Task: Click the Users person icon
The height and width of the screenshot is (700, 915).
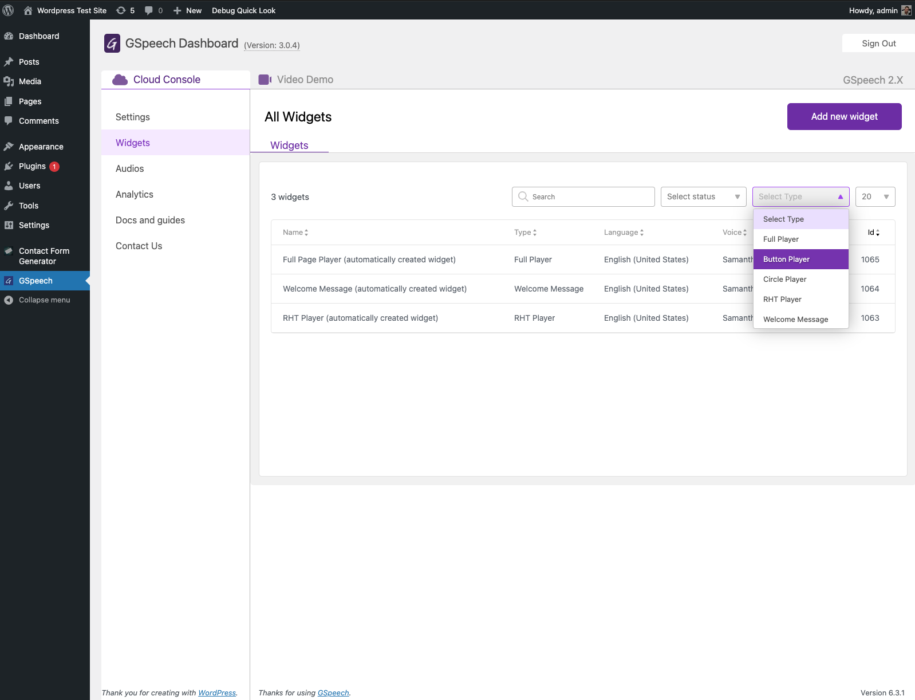Action: click(9, 186)
